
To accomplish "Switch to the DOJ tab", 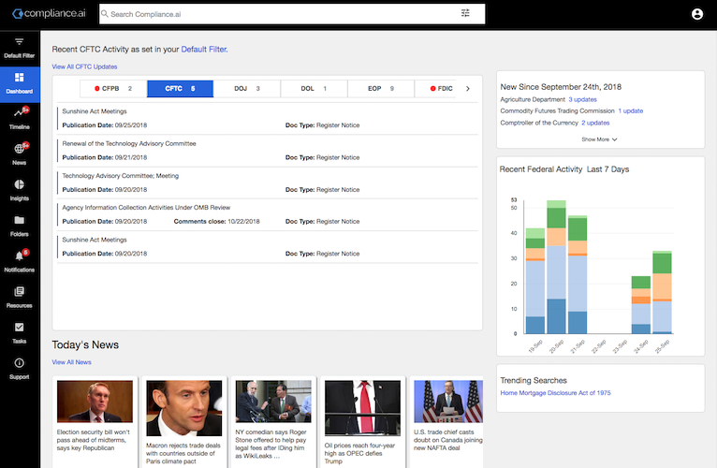I will [247, 89].
